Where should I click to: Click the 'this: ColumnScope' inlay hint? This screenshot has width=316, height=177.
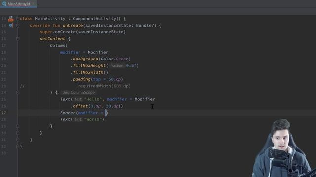pyautogui.click(x=79, y=93)
